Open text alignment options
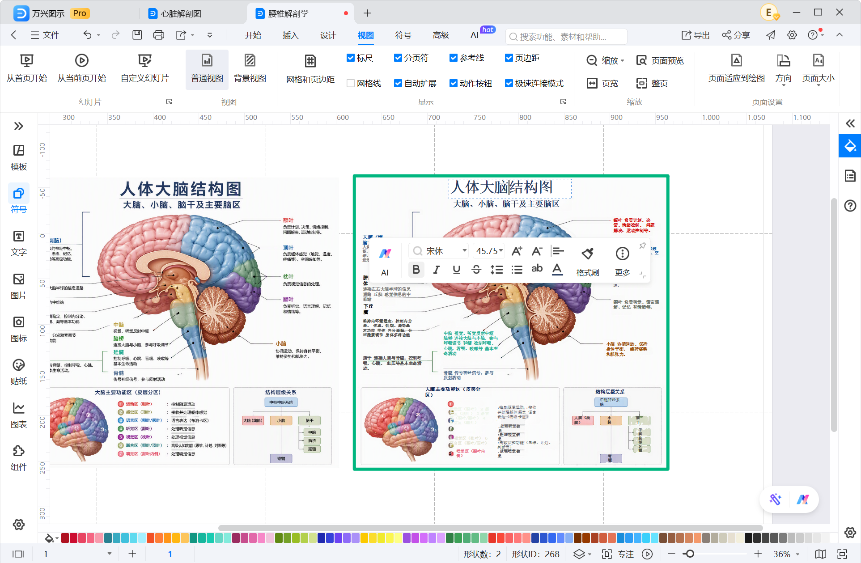 pyautogui.click(x=558, y=251)
